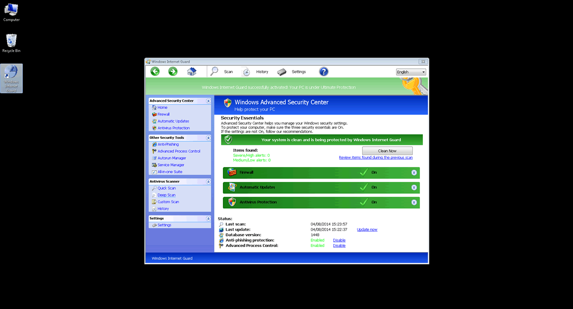
Task: Click the blue help question mark icon
Action: click(x=323, y=71)
